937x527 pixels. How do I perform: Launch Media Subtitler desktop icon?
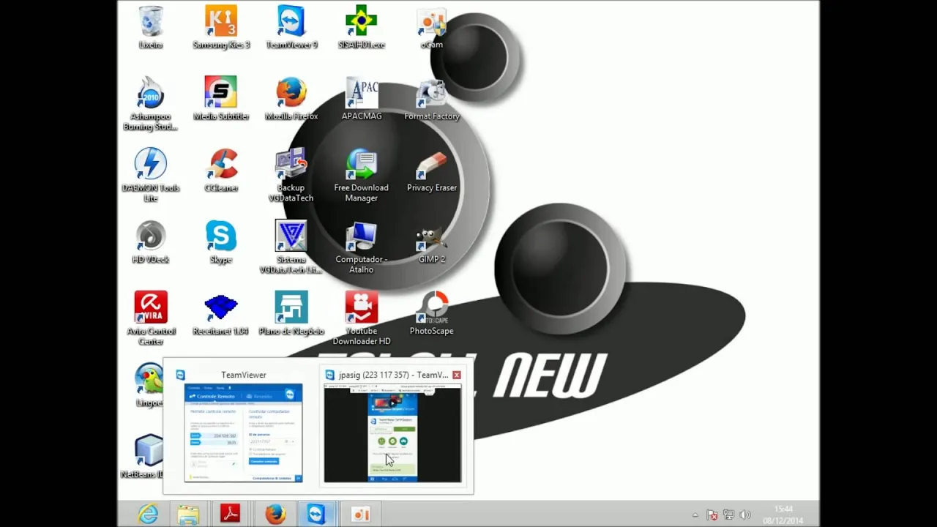point(221,99)
